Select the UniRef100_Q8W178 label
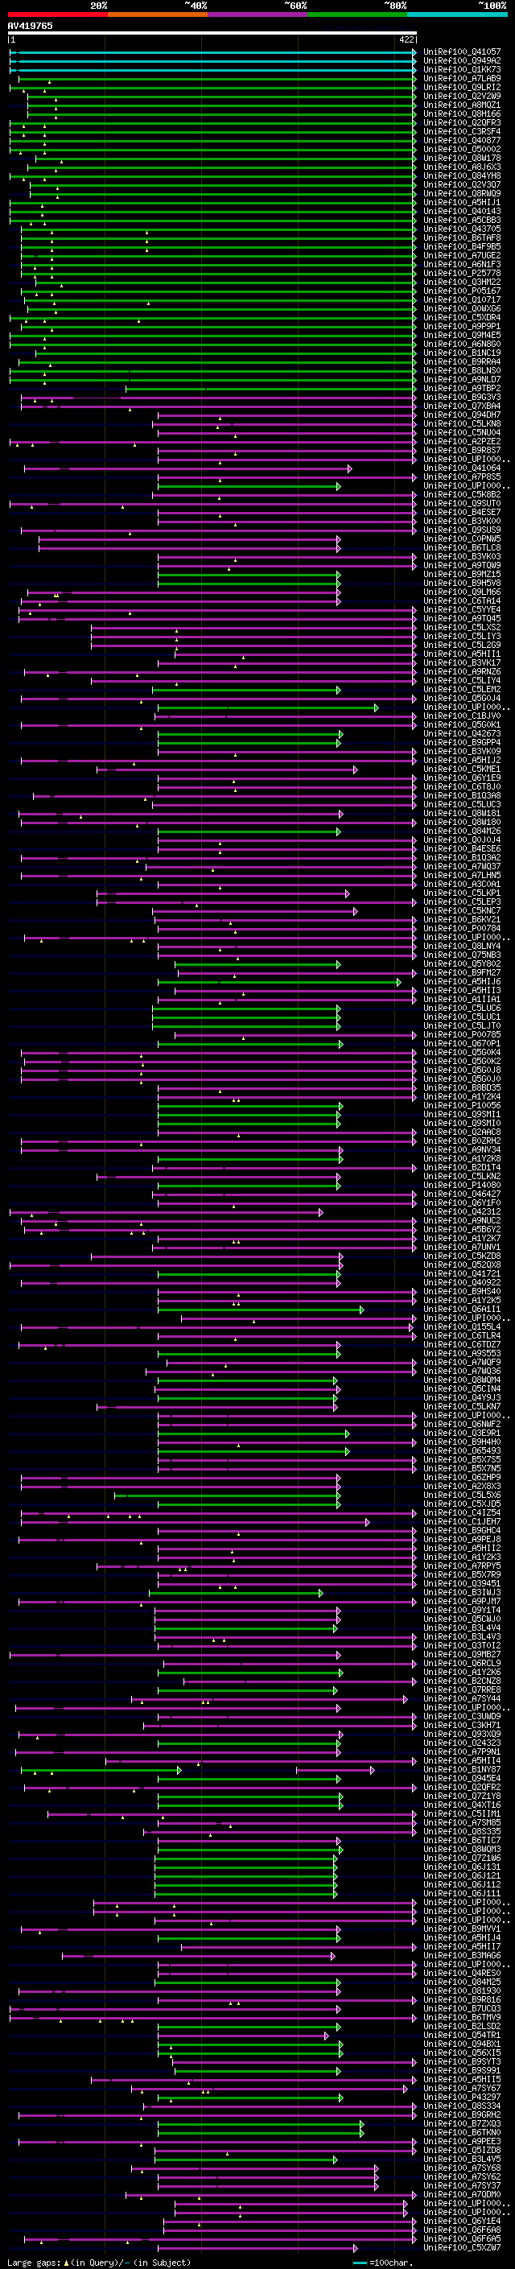Screen dimensions: 515x2269 462,159
